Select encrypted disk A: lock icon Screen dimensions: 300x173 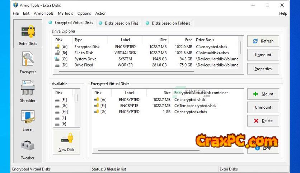(x=97, y=99)
